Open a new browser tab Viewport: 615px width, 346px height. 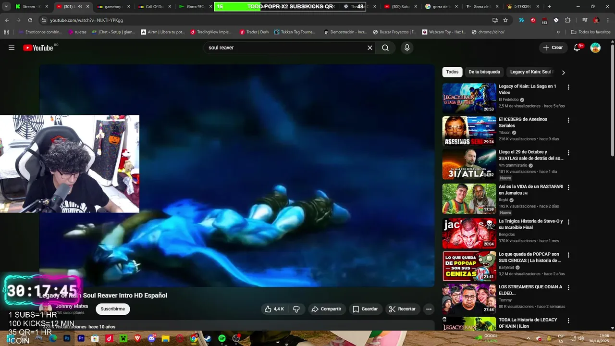click(x=549, y=7)
